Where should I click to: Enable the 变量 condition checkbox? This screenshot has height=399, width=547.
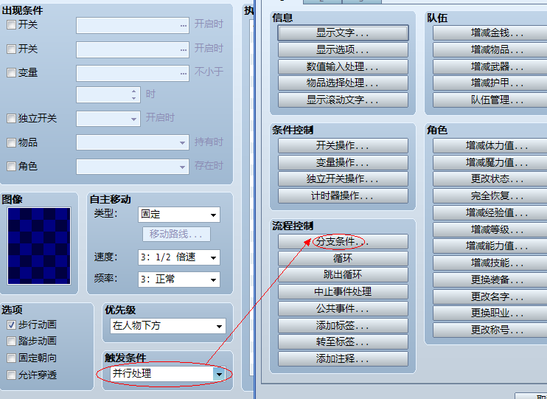coord(12,72)
